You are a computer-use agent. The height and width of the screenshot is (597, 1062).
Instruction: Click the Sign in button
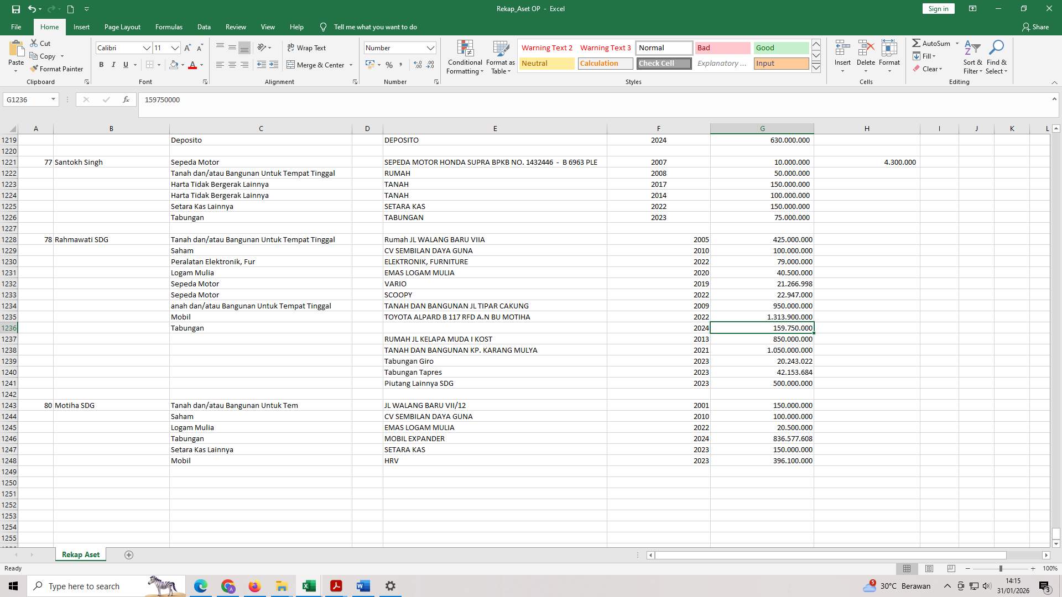point(938,8)
